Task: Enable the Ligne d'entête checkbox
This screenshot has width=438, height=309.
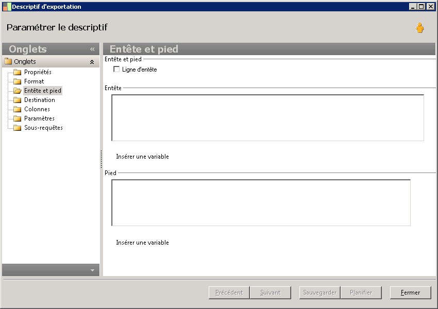Action: [116, 69]
